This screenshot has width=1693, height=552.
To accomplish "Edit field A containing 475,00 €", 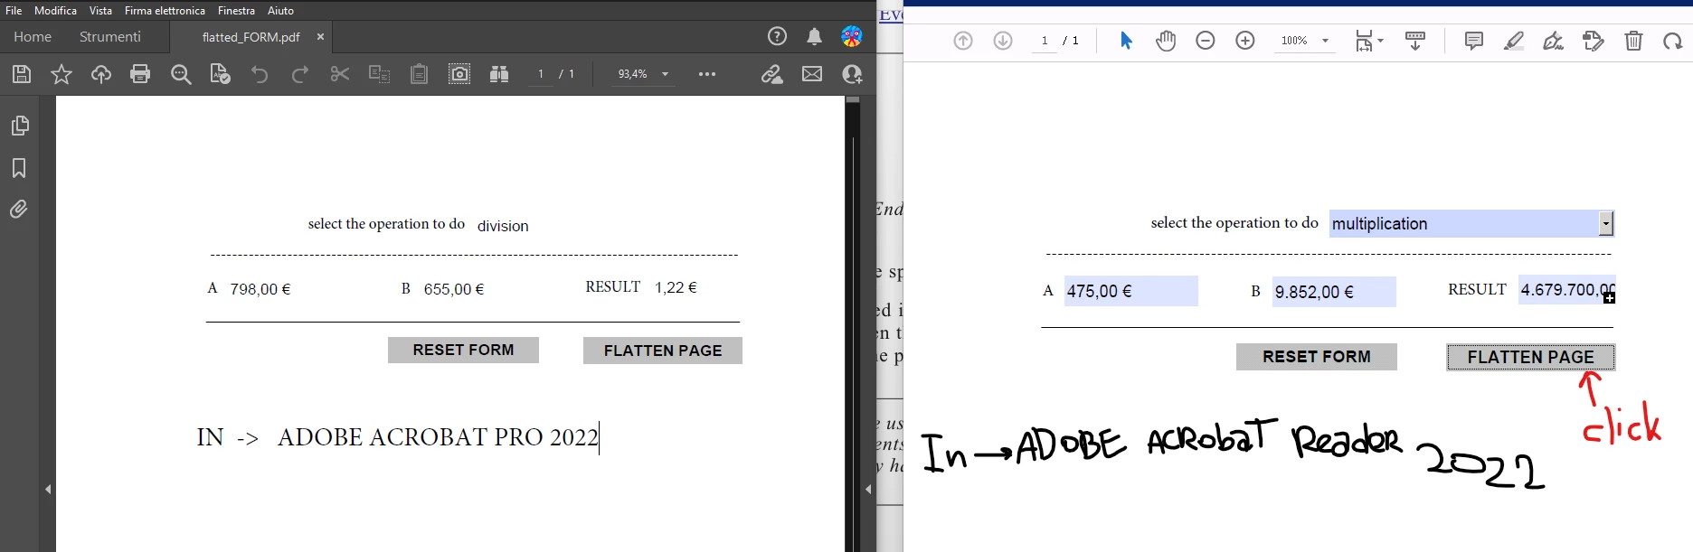I will 1131,291.
